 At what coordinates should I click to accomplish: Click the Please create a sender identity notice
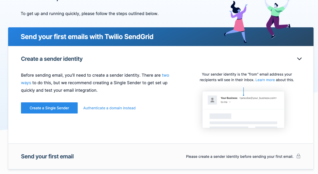click(239, 157)
